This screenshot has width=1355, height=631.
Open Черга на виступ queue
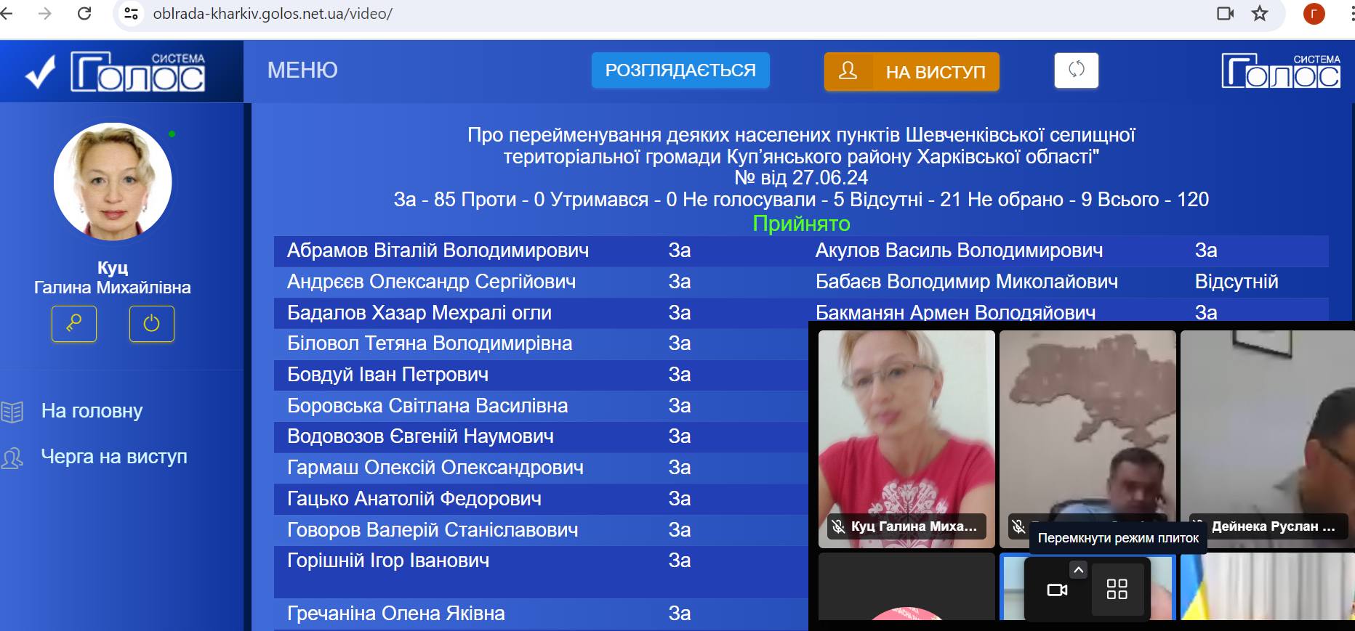114,457
